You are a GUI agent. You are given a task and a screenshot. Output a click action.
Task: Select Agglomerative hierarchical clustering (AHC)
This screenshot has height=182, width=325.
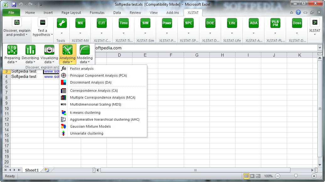pyautogui.click(x=103, y=119)
